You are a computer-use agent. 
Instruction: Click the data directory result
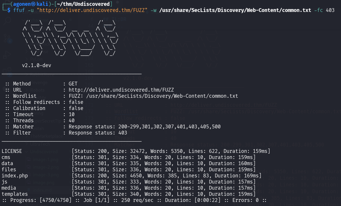(7, 163)
